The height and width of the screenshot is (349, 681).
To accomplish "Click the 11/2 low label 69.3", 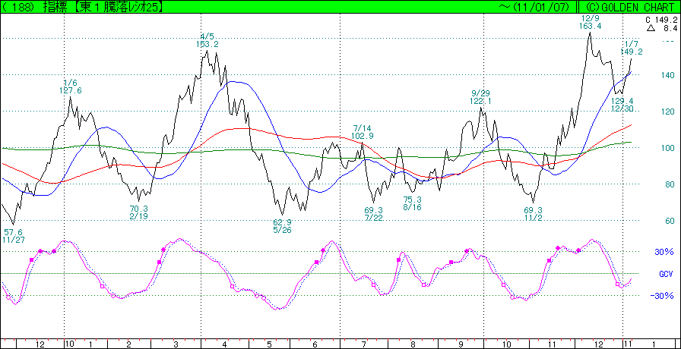I will pyautogui.click(x=533, y=210).
